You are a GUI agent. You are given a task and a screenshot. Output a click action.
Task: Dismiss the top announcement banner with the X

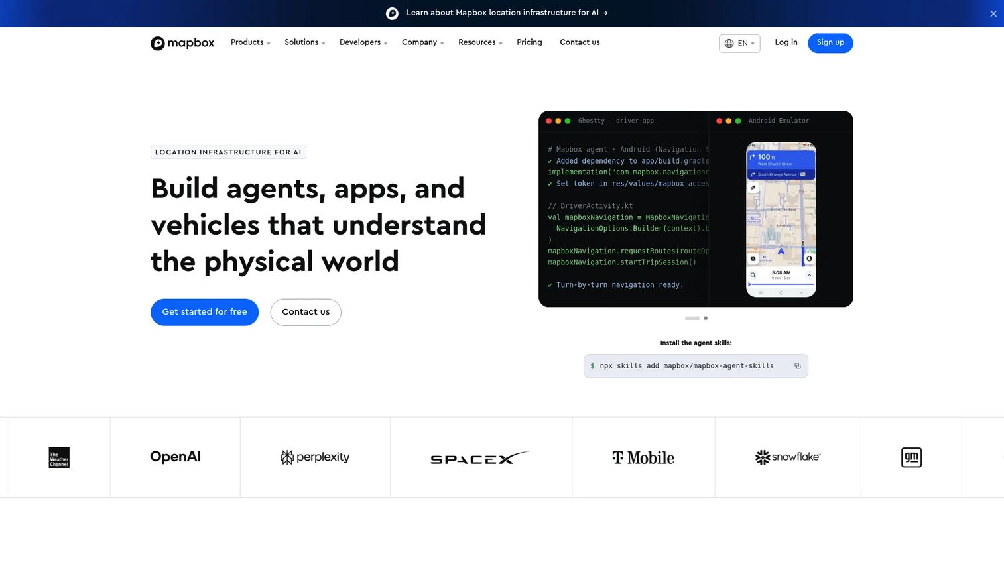993,13
